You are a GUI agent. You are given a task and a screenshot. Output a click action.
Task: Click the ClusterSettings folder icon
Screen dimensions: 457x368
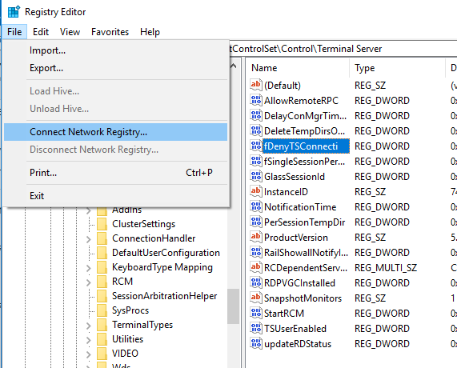click(x=102, y=224)
